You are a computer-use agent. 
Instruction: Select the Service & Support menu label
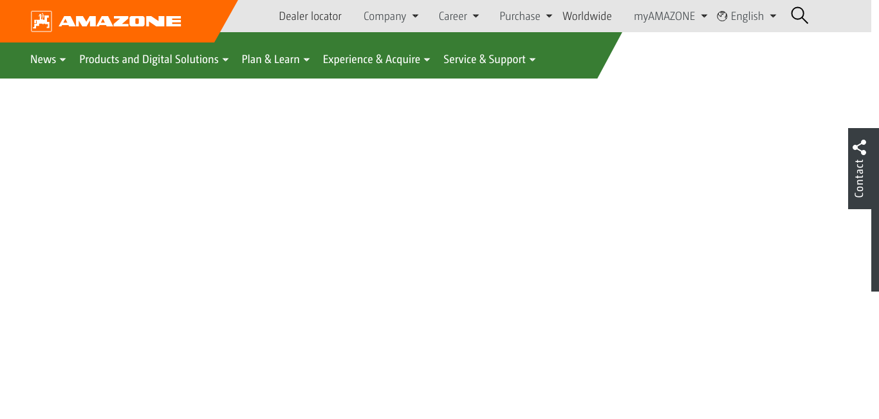coord(484,59)
